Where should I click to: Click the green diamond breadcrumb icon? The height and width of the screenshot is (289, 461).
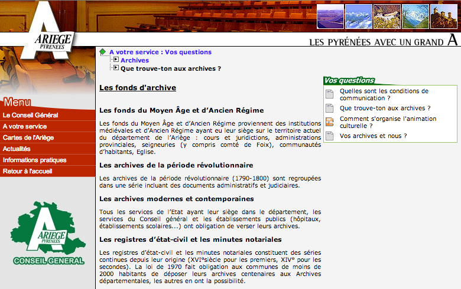click(103, 52)
